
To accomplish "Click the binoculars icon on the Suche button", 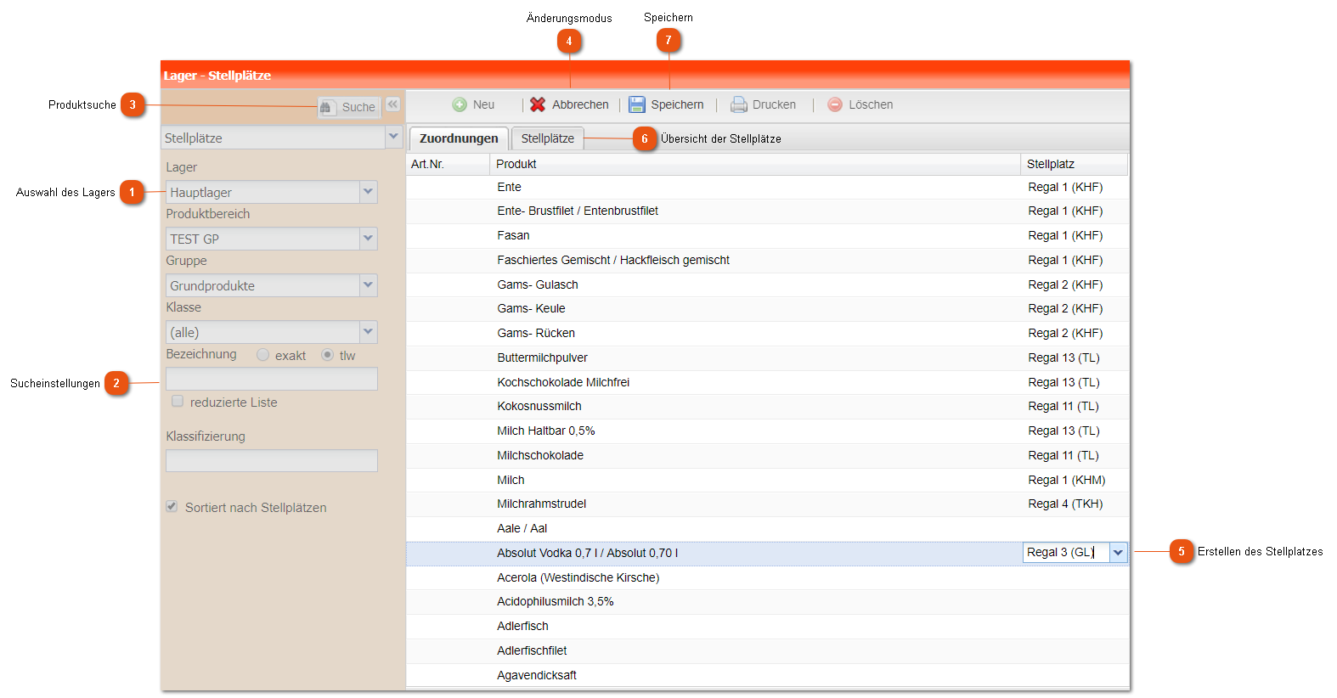I will coord(326,107).
